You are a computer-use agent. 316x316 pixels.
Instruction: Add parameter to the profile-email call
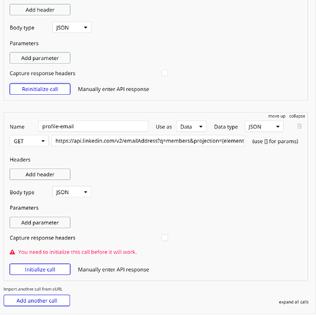click(40, 222)
